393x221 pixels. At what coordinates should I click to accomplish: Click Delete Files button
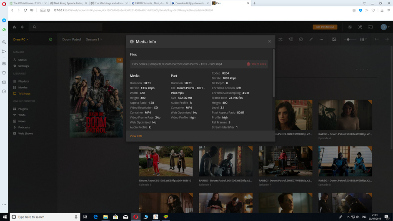click(256, 64)
